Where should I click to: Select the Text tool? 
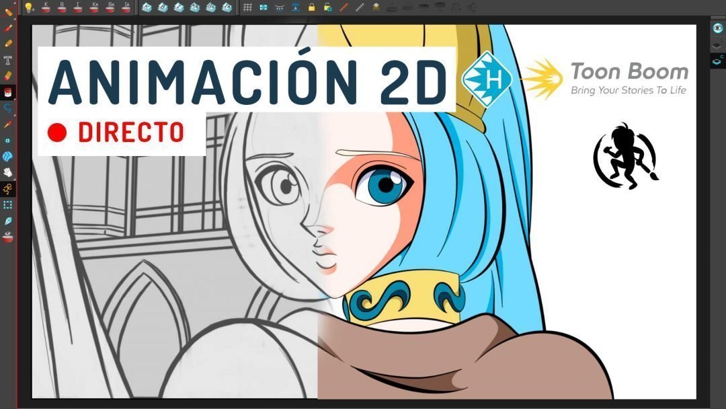click(x=8, y=60)
